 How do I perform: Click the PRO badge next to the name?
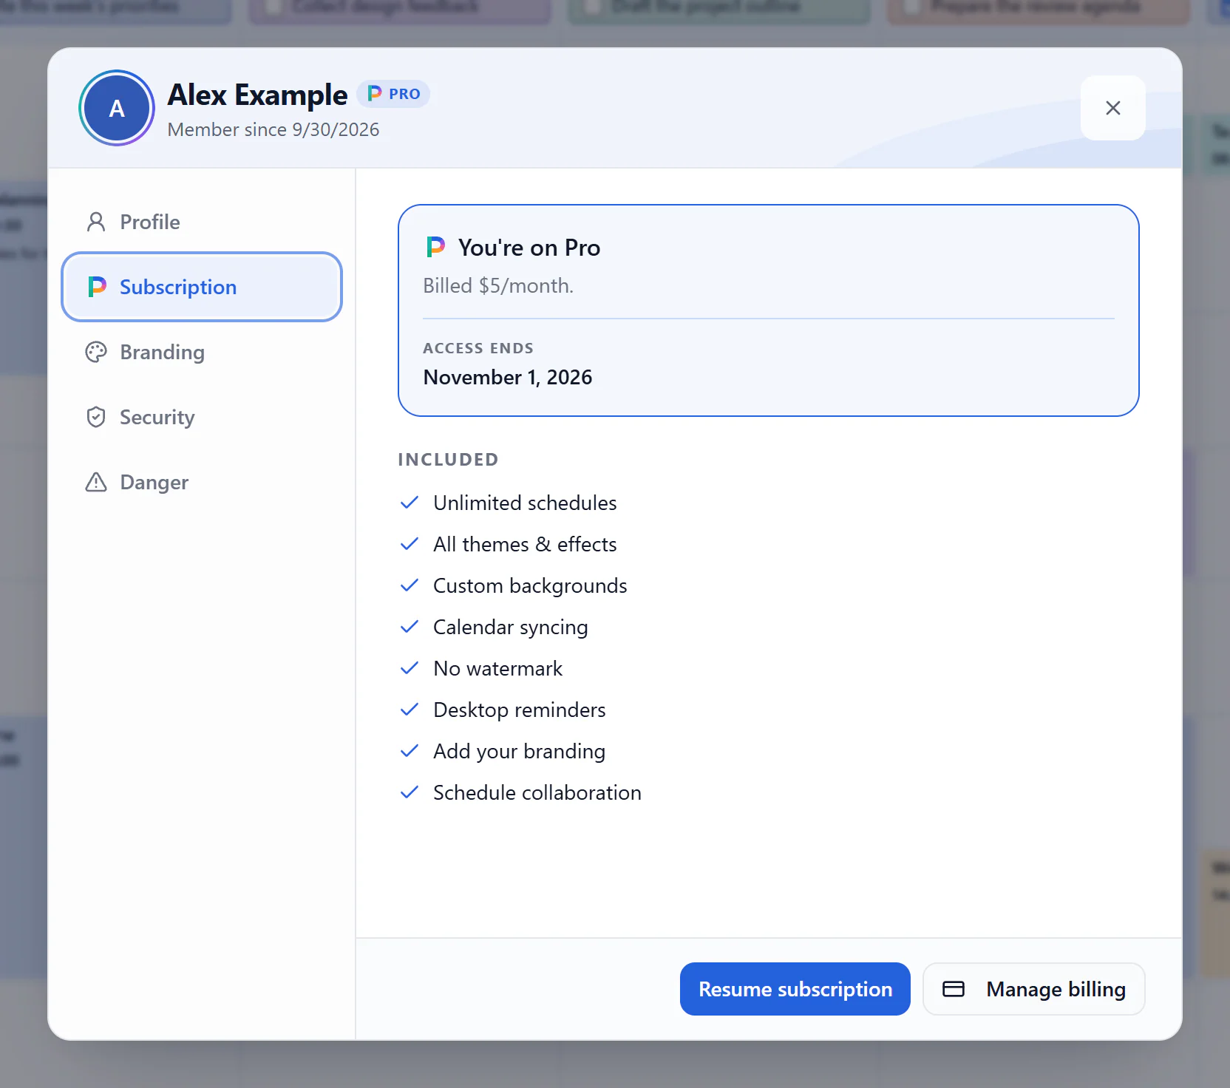(x=393, y=94)
